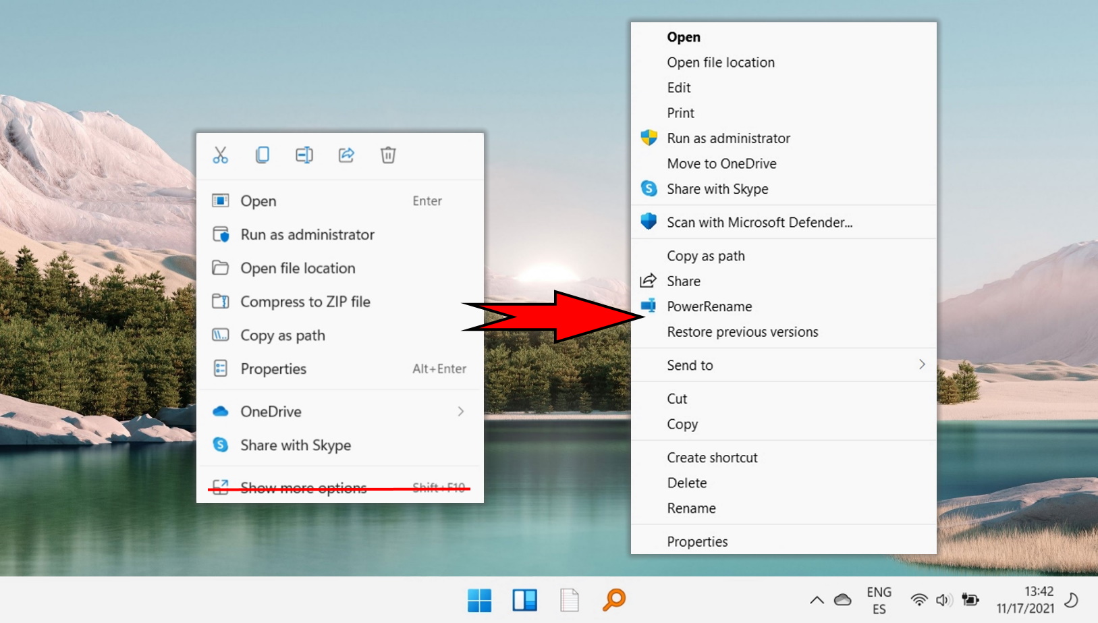Click the Skype icon in new context menu
Image resolution: width=1098 pixels, height=623 pixels.
click(220, 444)
